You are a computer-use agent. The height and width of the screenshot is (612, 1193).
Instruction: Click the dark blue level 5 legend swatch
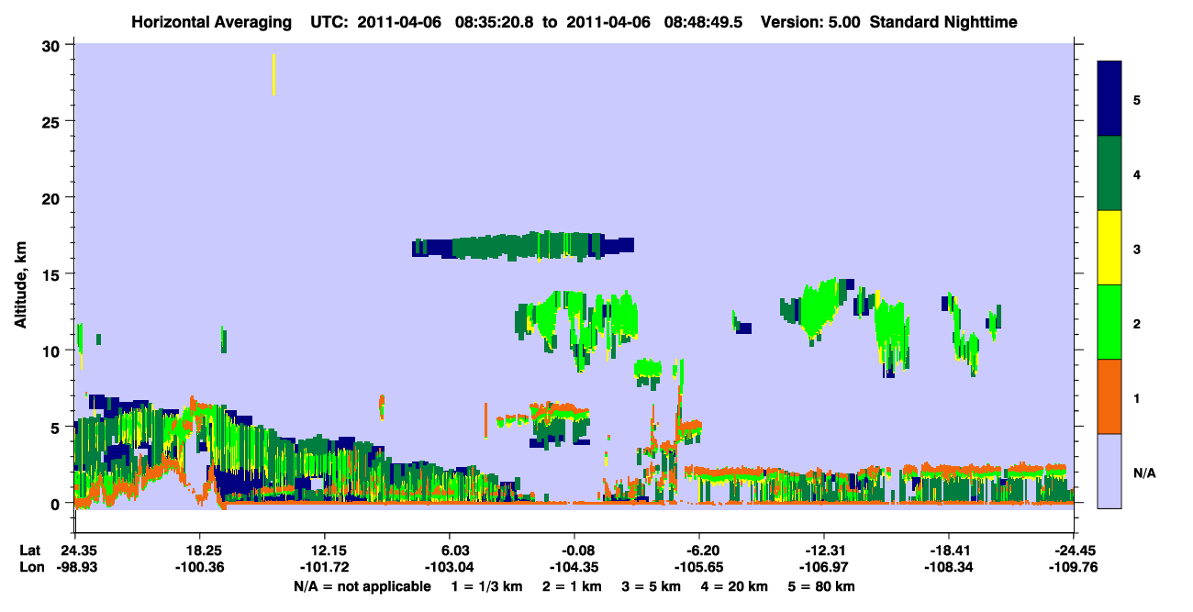(1109, 99)
